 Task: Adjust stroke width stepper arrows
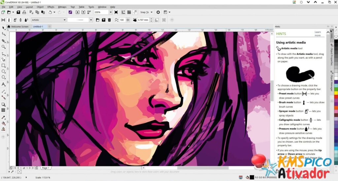tap(151, 20)
